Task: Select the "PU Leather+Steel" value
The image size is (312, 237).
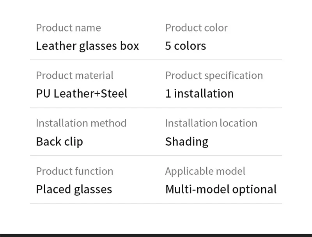Action: point(82,94)
